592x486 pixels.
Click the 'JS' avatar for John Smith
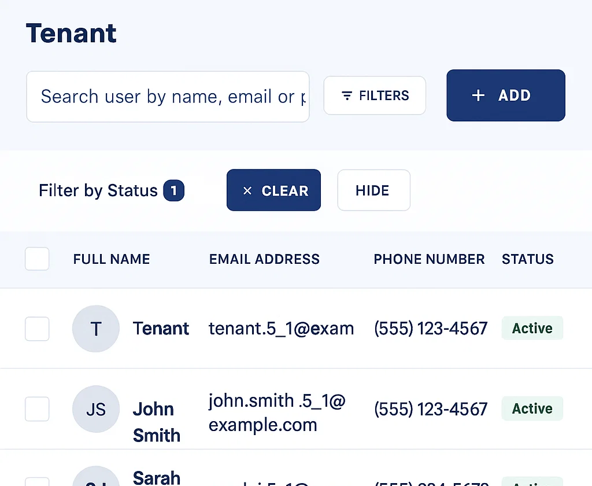tap(96, 409)
